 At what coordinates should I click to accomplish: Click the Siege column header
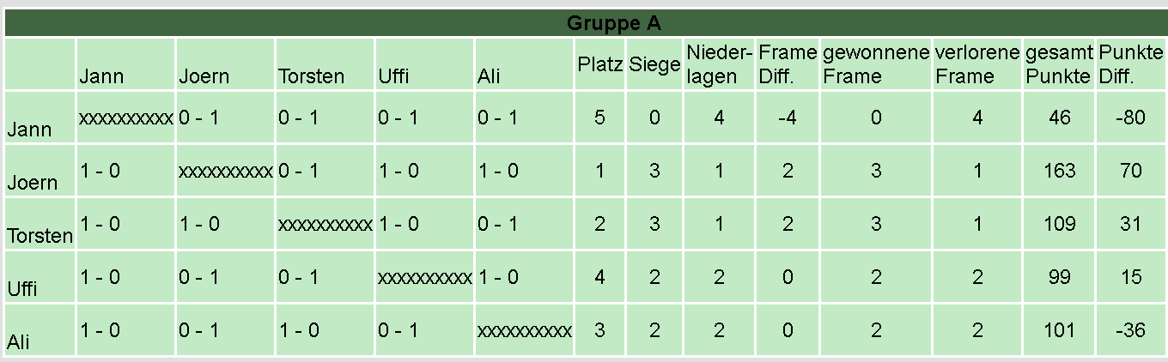click(654, 64)
